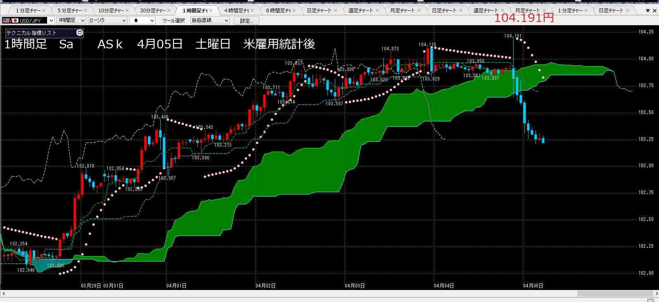Click the 04月05日 date axis label
Image resolution: width=659 pixels, height=302 pixels.
click(x=533, y=286)
